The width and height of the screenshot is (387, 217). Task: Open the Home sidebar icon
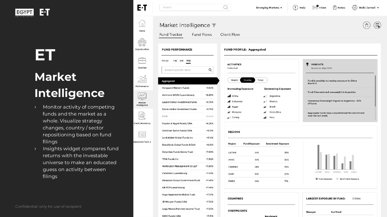[142, 24]
